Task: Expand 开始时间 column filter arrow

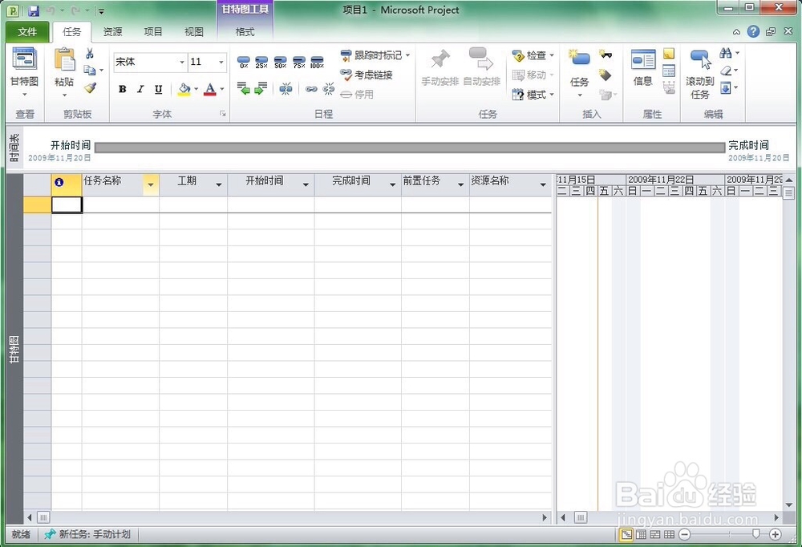Action: pyautogui.click(x=306, y=184)
